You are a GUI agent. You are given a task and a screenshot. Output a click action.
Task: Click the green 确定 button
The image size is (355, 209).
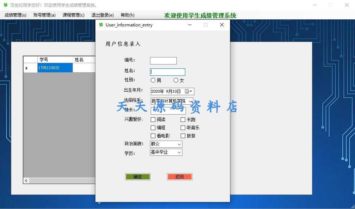click(x=138, y=177)
